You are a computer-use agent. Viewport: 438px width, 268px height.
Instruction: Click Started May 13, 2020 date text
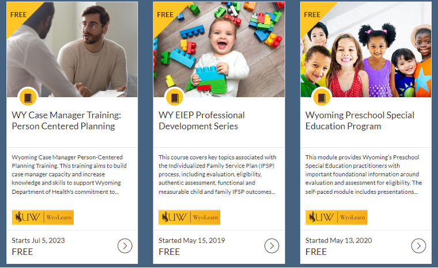(x=338, y=240)
